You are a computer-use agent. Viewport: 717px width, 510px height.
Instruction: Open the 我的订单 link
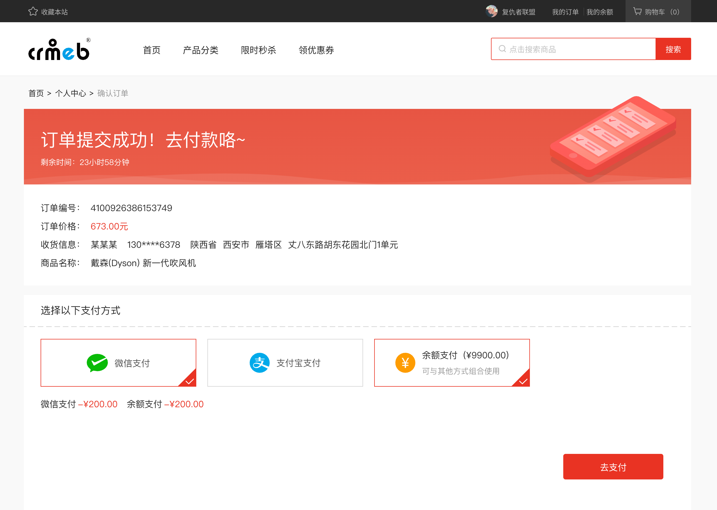coord(565,12)
